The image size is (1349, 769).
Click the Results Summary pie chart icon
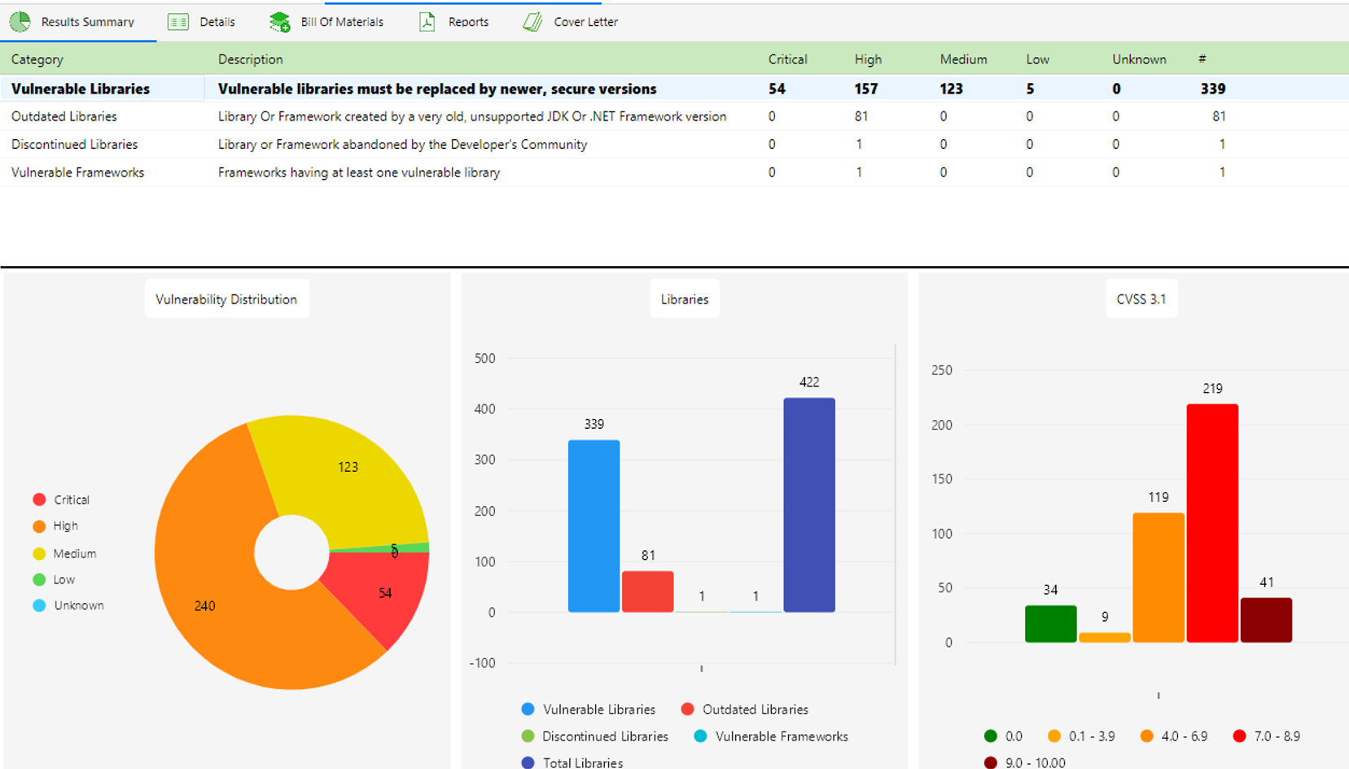point(20,22)
